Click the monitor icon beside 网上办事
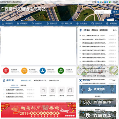Image resolution: width=119 pixels, height=119 pixels. click(x=62, y=23)
